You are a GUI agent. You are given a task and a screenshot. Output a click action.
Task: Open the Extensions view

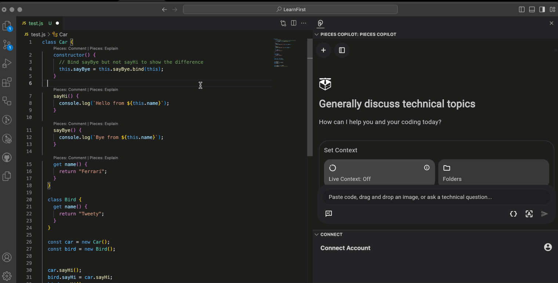7,82
